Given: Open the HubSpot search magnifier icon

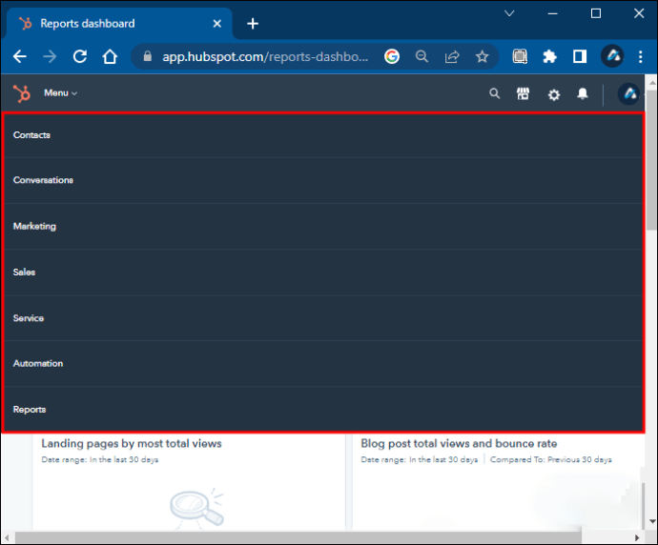Looking at the screenshot, I should pos(495,93).
